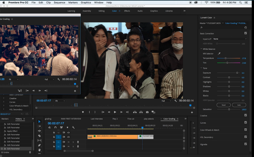
Task: Switch to Effects workspace
Action: [x=127, y=11]
